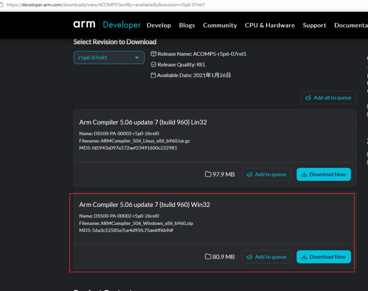This screenshot has height=291, width=368.
Task: Click the download icon on Lin32 Download Now
Action: coord(304,174)
